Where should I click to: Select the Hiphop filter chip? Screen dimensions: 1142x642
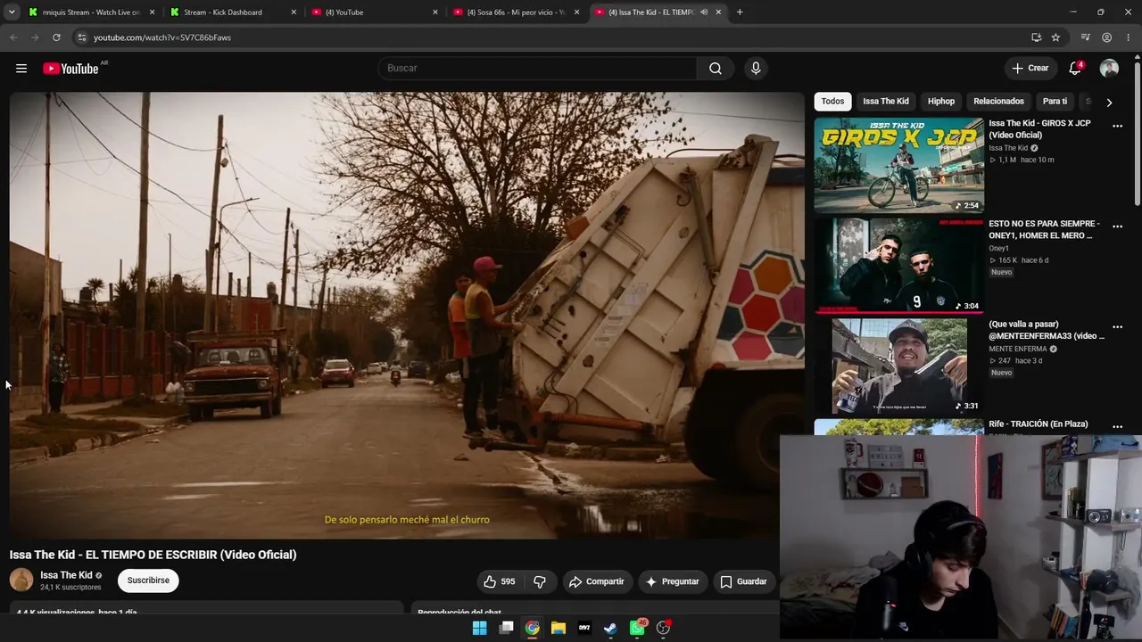click(x=941, y=102)
